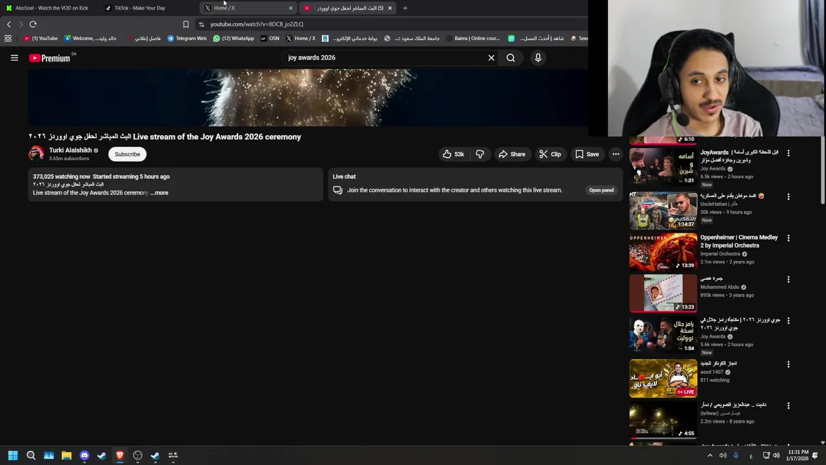Image resolution: width=826 pixels, height=465 pixels.
Task: Close the Home / X tab
Action: click(290, 8)
